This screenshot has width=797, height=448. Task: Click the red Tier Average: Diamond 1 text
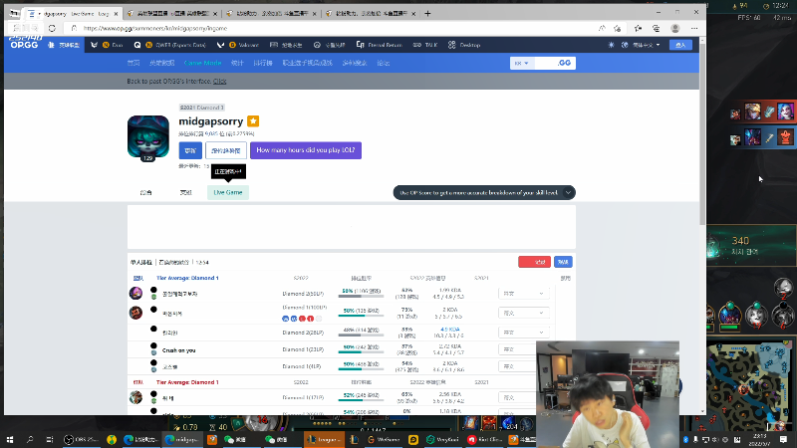pyautogui.click(x=187, y=382)
